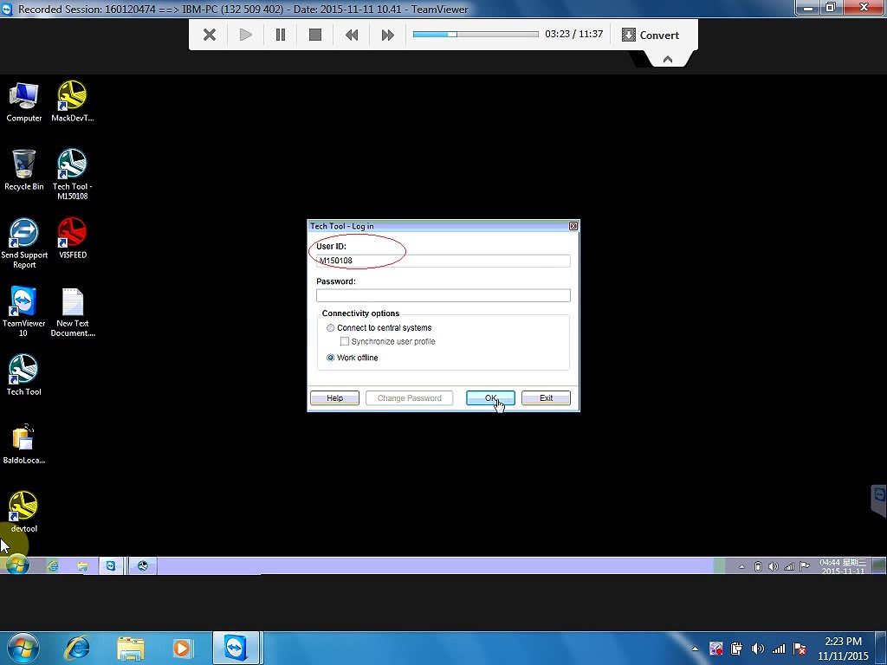Select the New Text Document file

click(73, 312)
